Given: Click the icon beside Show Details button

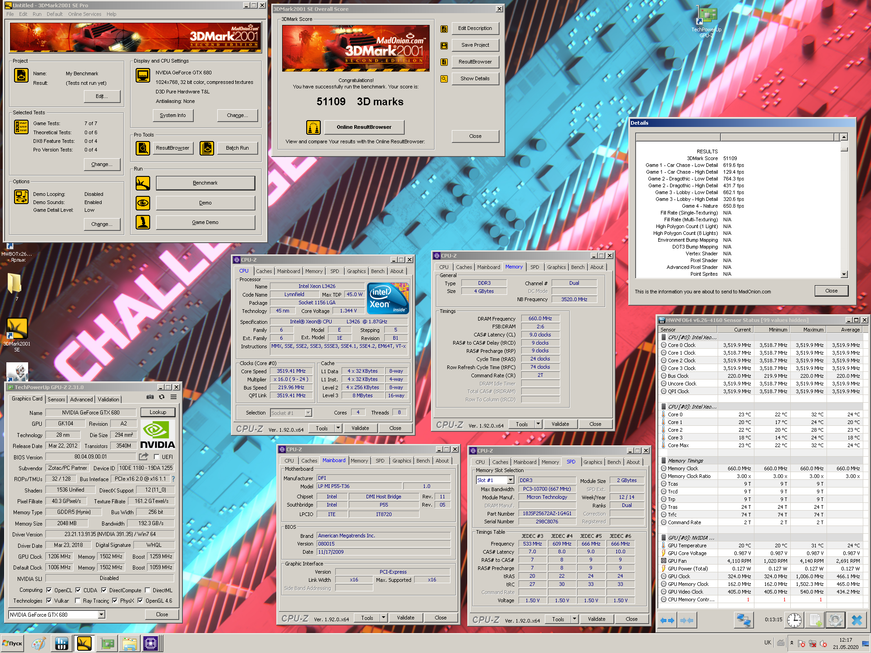Looking at the screenshot, I should pyautogui.click(x=444, y=79).
